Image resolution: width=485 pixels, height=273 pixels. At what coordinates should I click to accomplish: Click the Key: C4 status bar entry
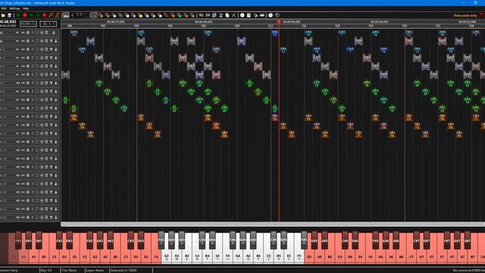(45, 271)
